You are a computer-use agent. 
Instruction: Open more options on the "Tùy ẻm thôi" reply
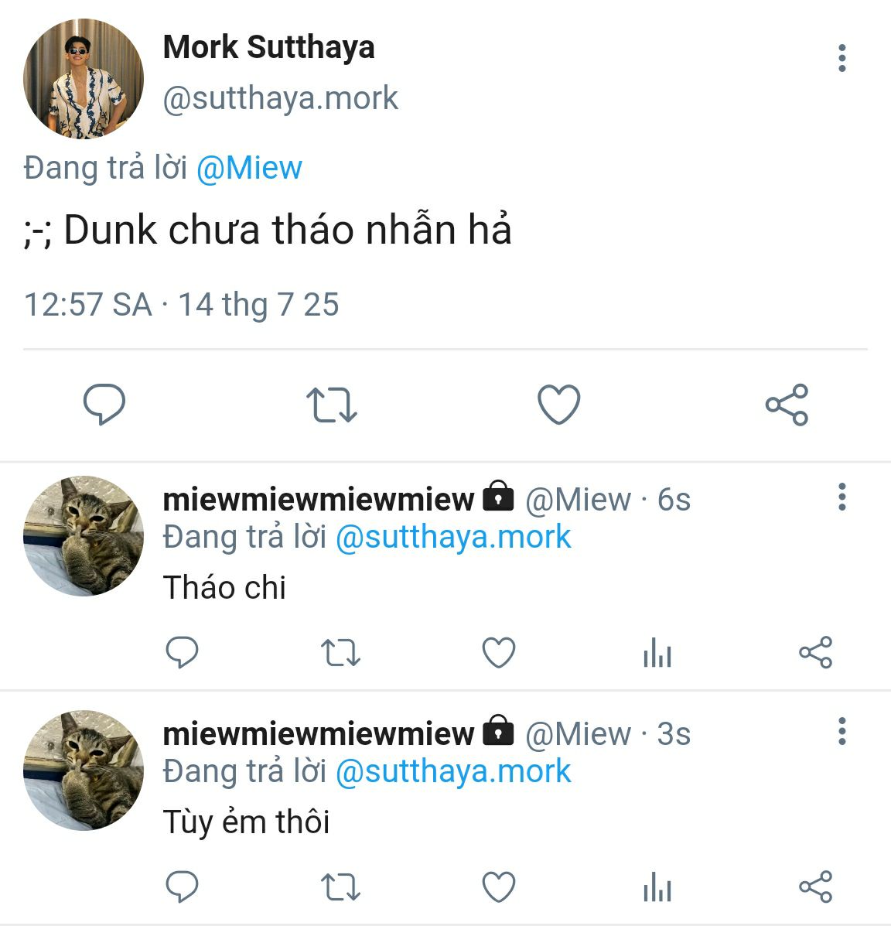pyautogui.click(x=841, y=731)
